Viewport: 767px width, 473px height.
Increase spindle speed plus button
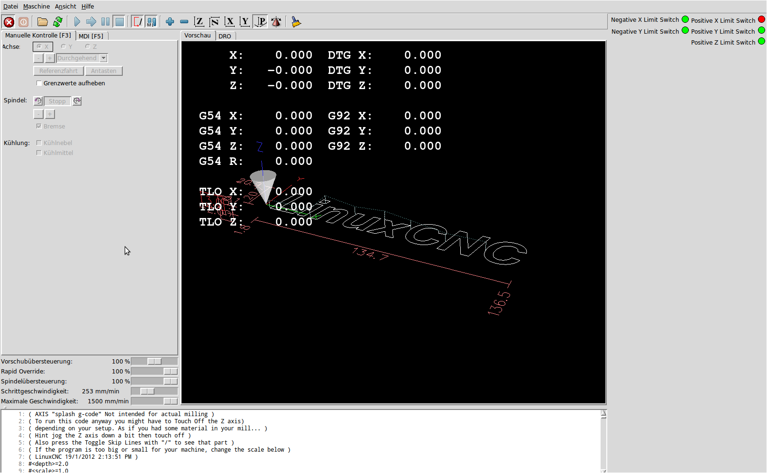[x=50, y=114]
